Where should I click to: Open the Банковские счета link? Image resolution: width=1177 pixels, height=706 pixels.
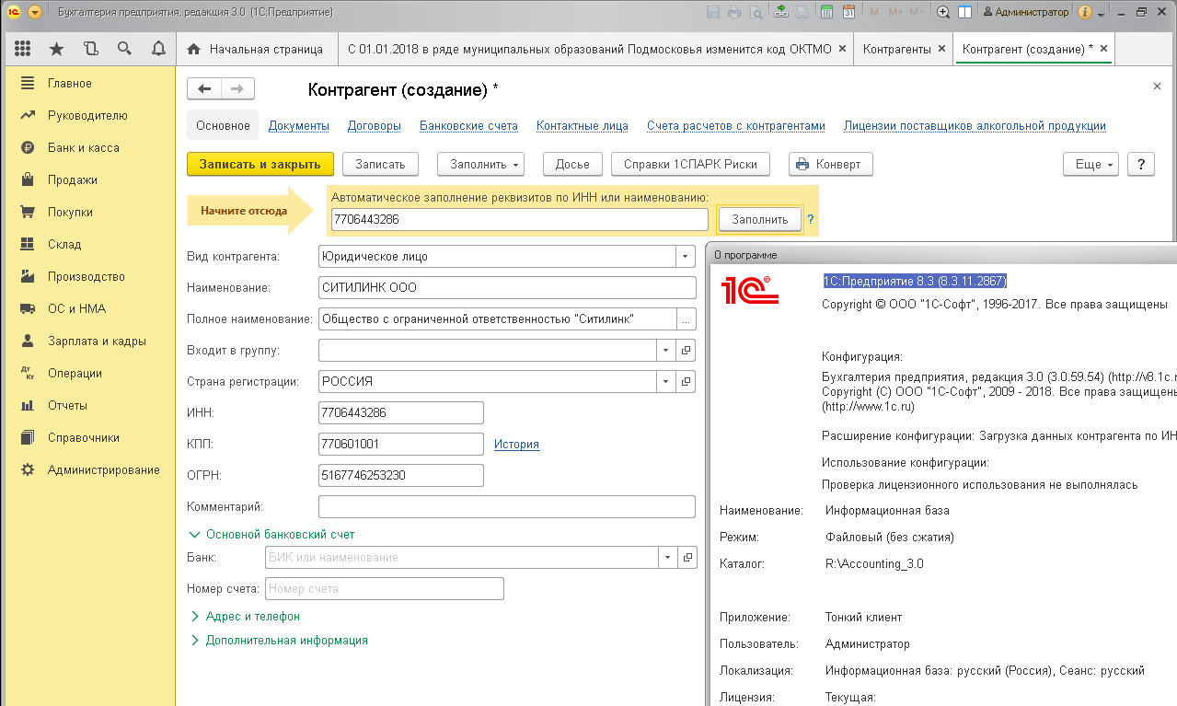[x=468, y=126]
